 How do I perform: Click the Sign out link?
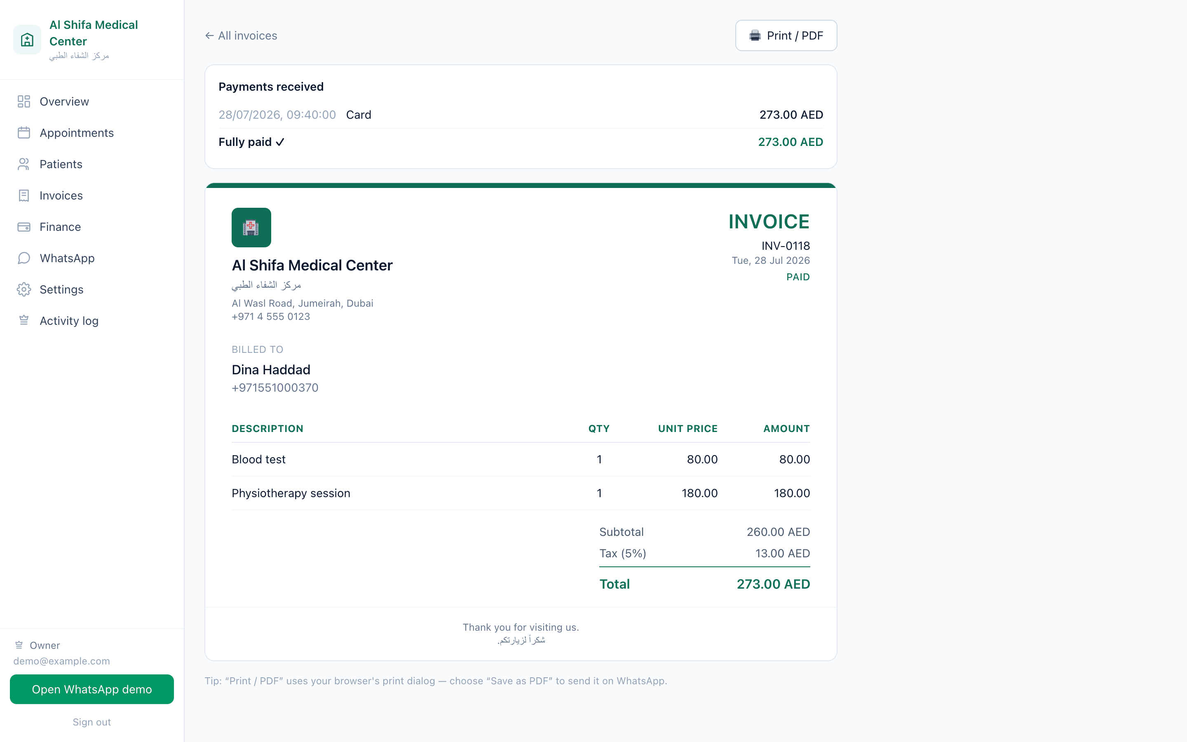[x=92, y=722]
